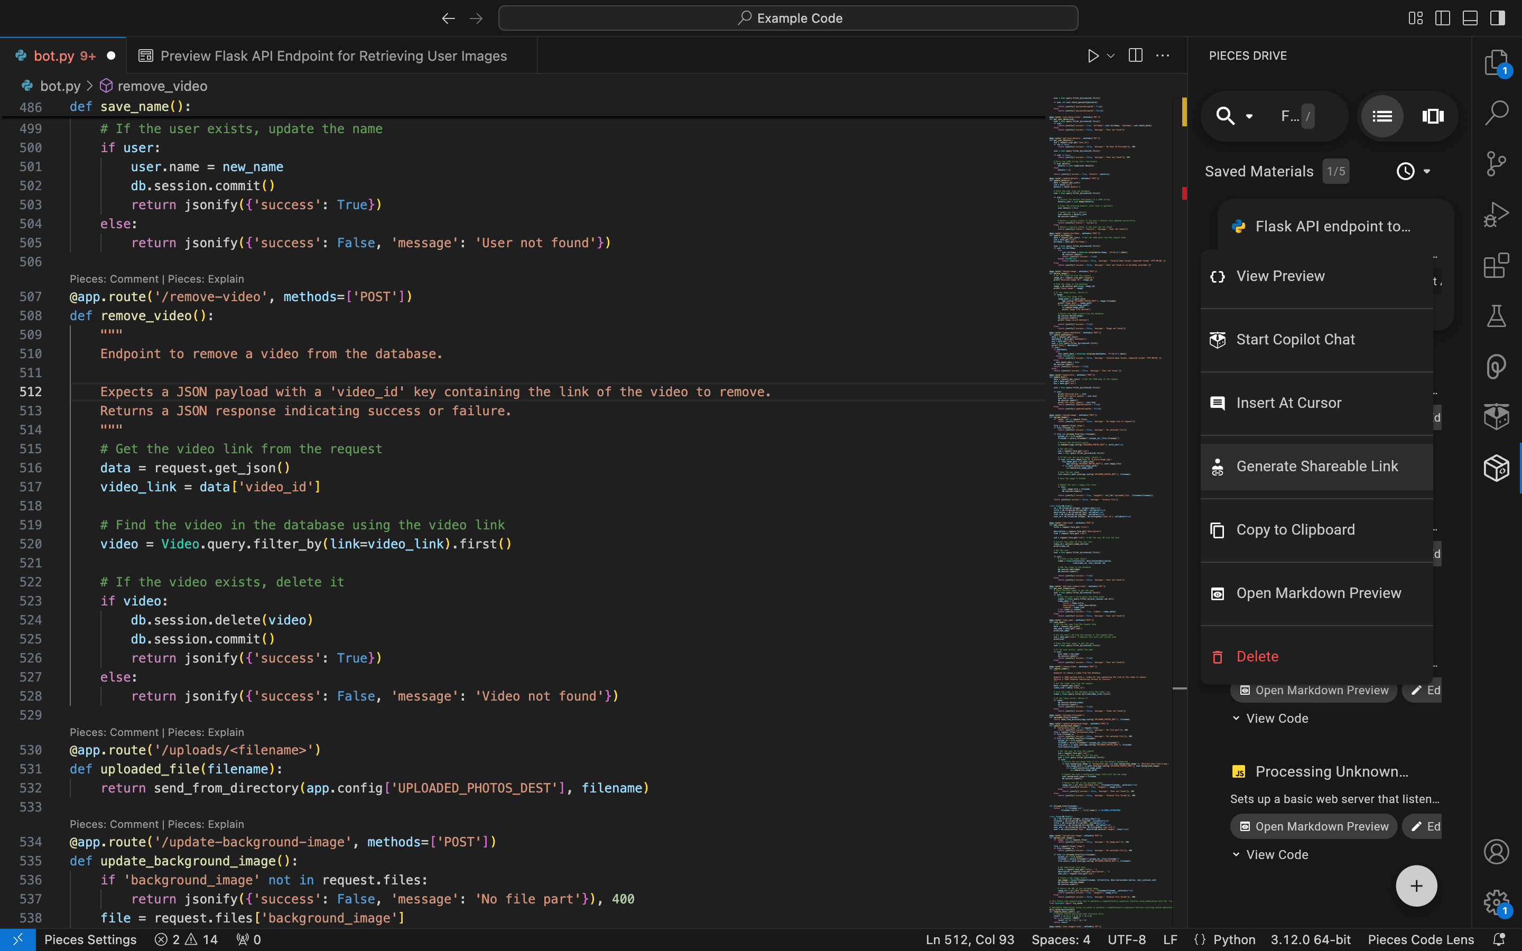Go forward with the navigation arrow
The height and width of the screenshot is (951, 1522).
click(476, 18)
